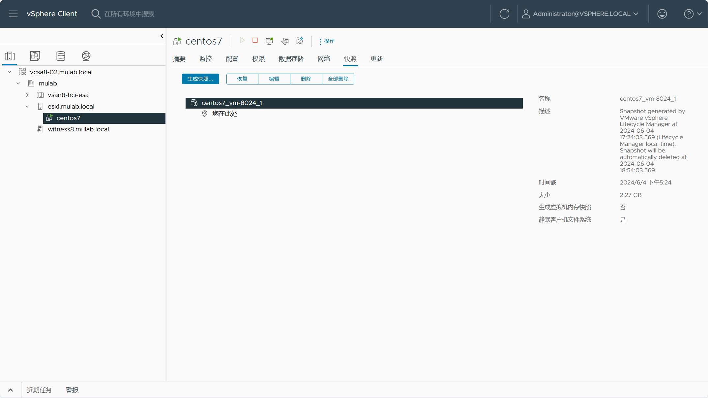Screen dimensions: 708x398
Task: Click the global search field
Action: (129, 14)
